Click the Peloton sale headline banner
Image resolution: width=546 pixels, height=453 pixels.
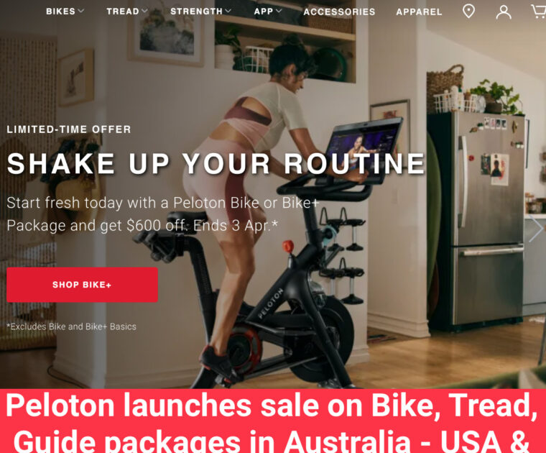[x=273, y=421]
